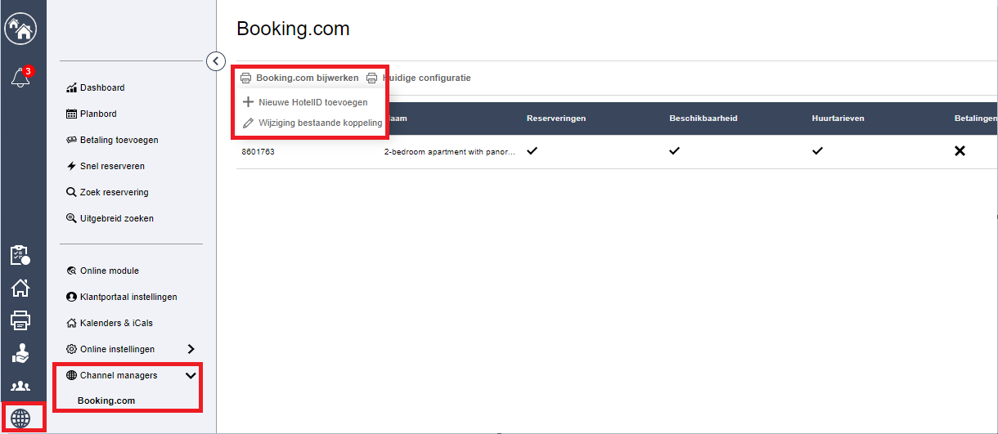
Task: Click the X mark under Betalingen
Action: [960, 151]
